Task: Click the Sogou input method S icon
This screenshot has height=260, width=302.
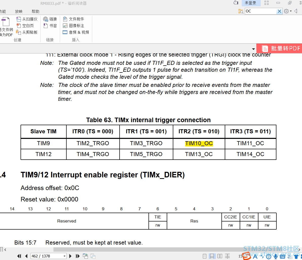Action: [x=247, y=256]
